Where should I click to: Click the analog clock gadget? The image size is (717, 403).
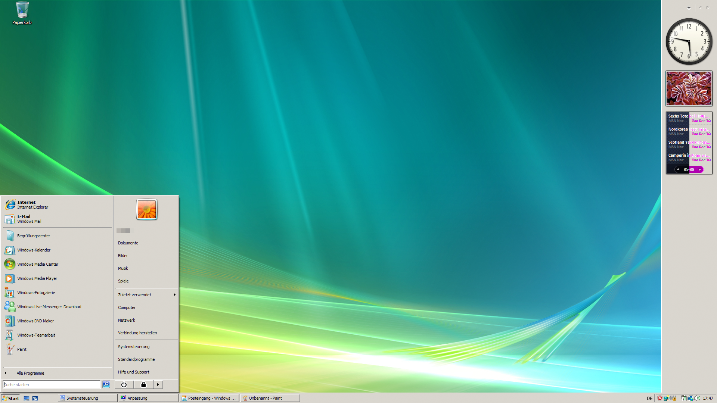(x=689, y=41)
